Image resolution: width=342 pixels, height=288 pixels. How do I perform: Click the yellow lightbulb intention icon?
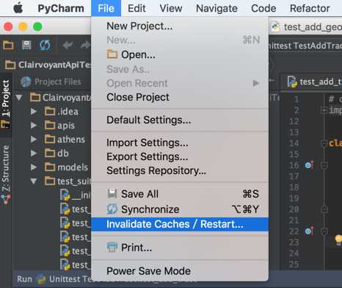coord(338,240)
